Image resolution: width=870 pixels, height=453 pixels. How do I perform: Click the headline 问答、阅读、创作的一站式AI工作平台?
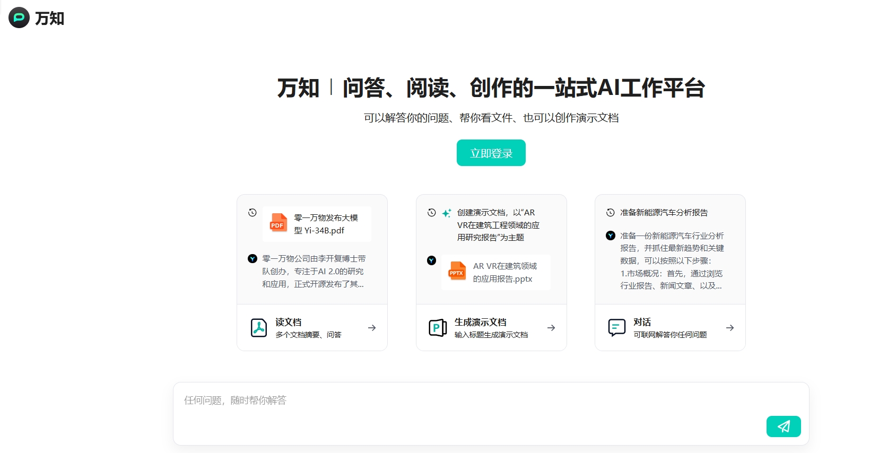(524, 88)
